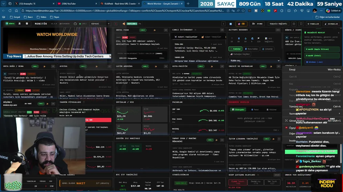Open the Basın bookmarks folder
The height and width of the screenshot is (192, 343).
coord(28,17)
